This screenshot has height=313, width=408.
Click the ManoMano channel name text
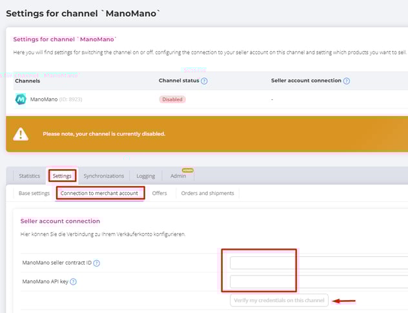click(x=44, y=99)
